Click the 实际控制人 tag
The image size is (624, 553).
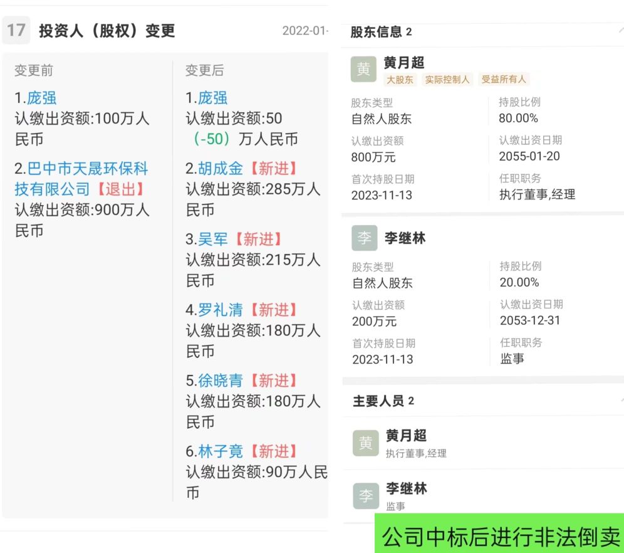(447, 80)
